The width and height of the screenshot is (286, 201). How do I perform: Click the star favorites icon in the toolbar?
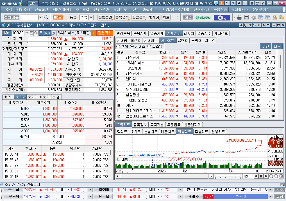coord(282,17)
